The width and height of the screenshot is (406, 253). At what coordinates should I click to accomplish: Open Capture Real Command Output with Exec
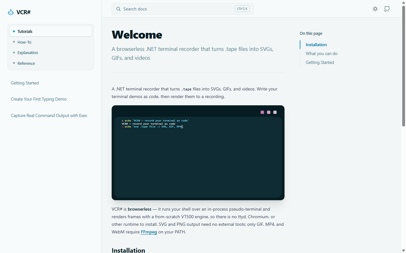[49, 115]
